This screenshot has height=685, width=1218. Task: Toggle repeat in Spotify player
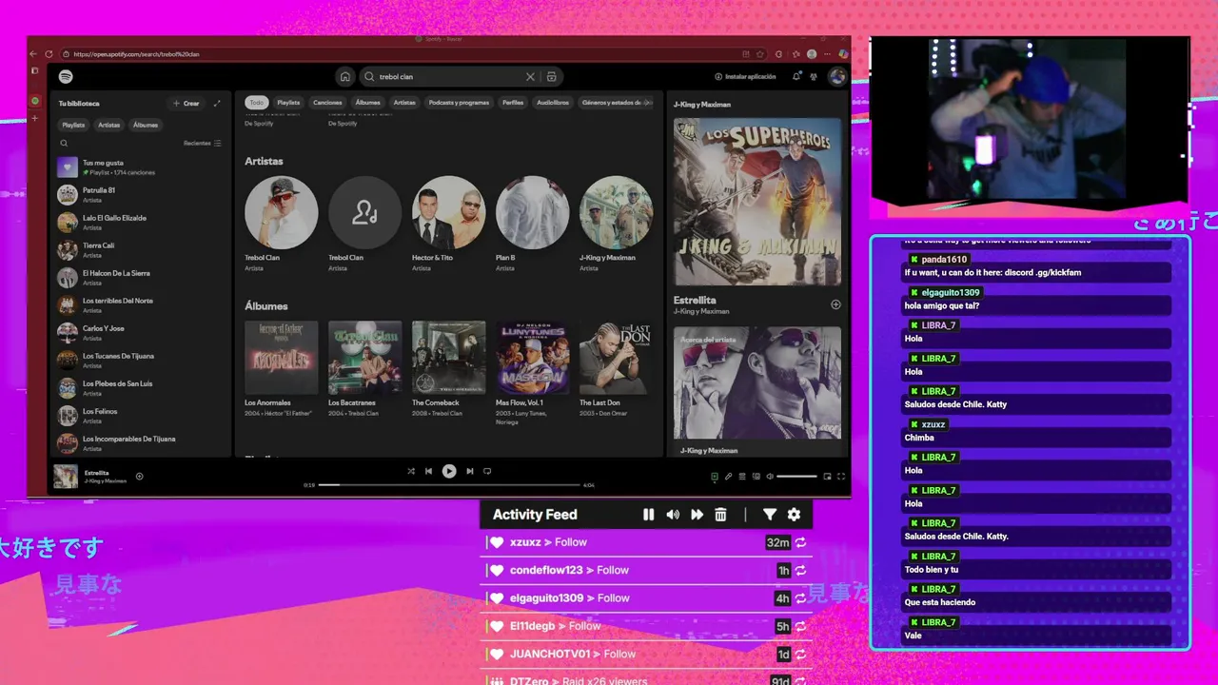(487, 471)
